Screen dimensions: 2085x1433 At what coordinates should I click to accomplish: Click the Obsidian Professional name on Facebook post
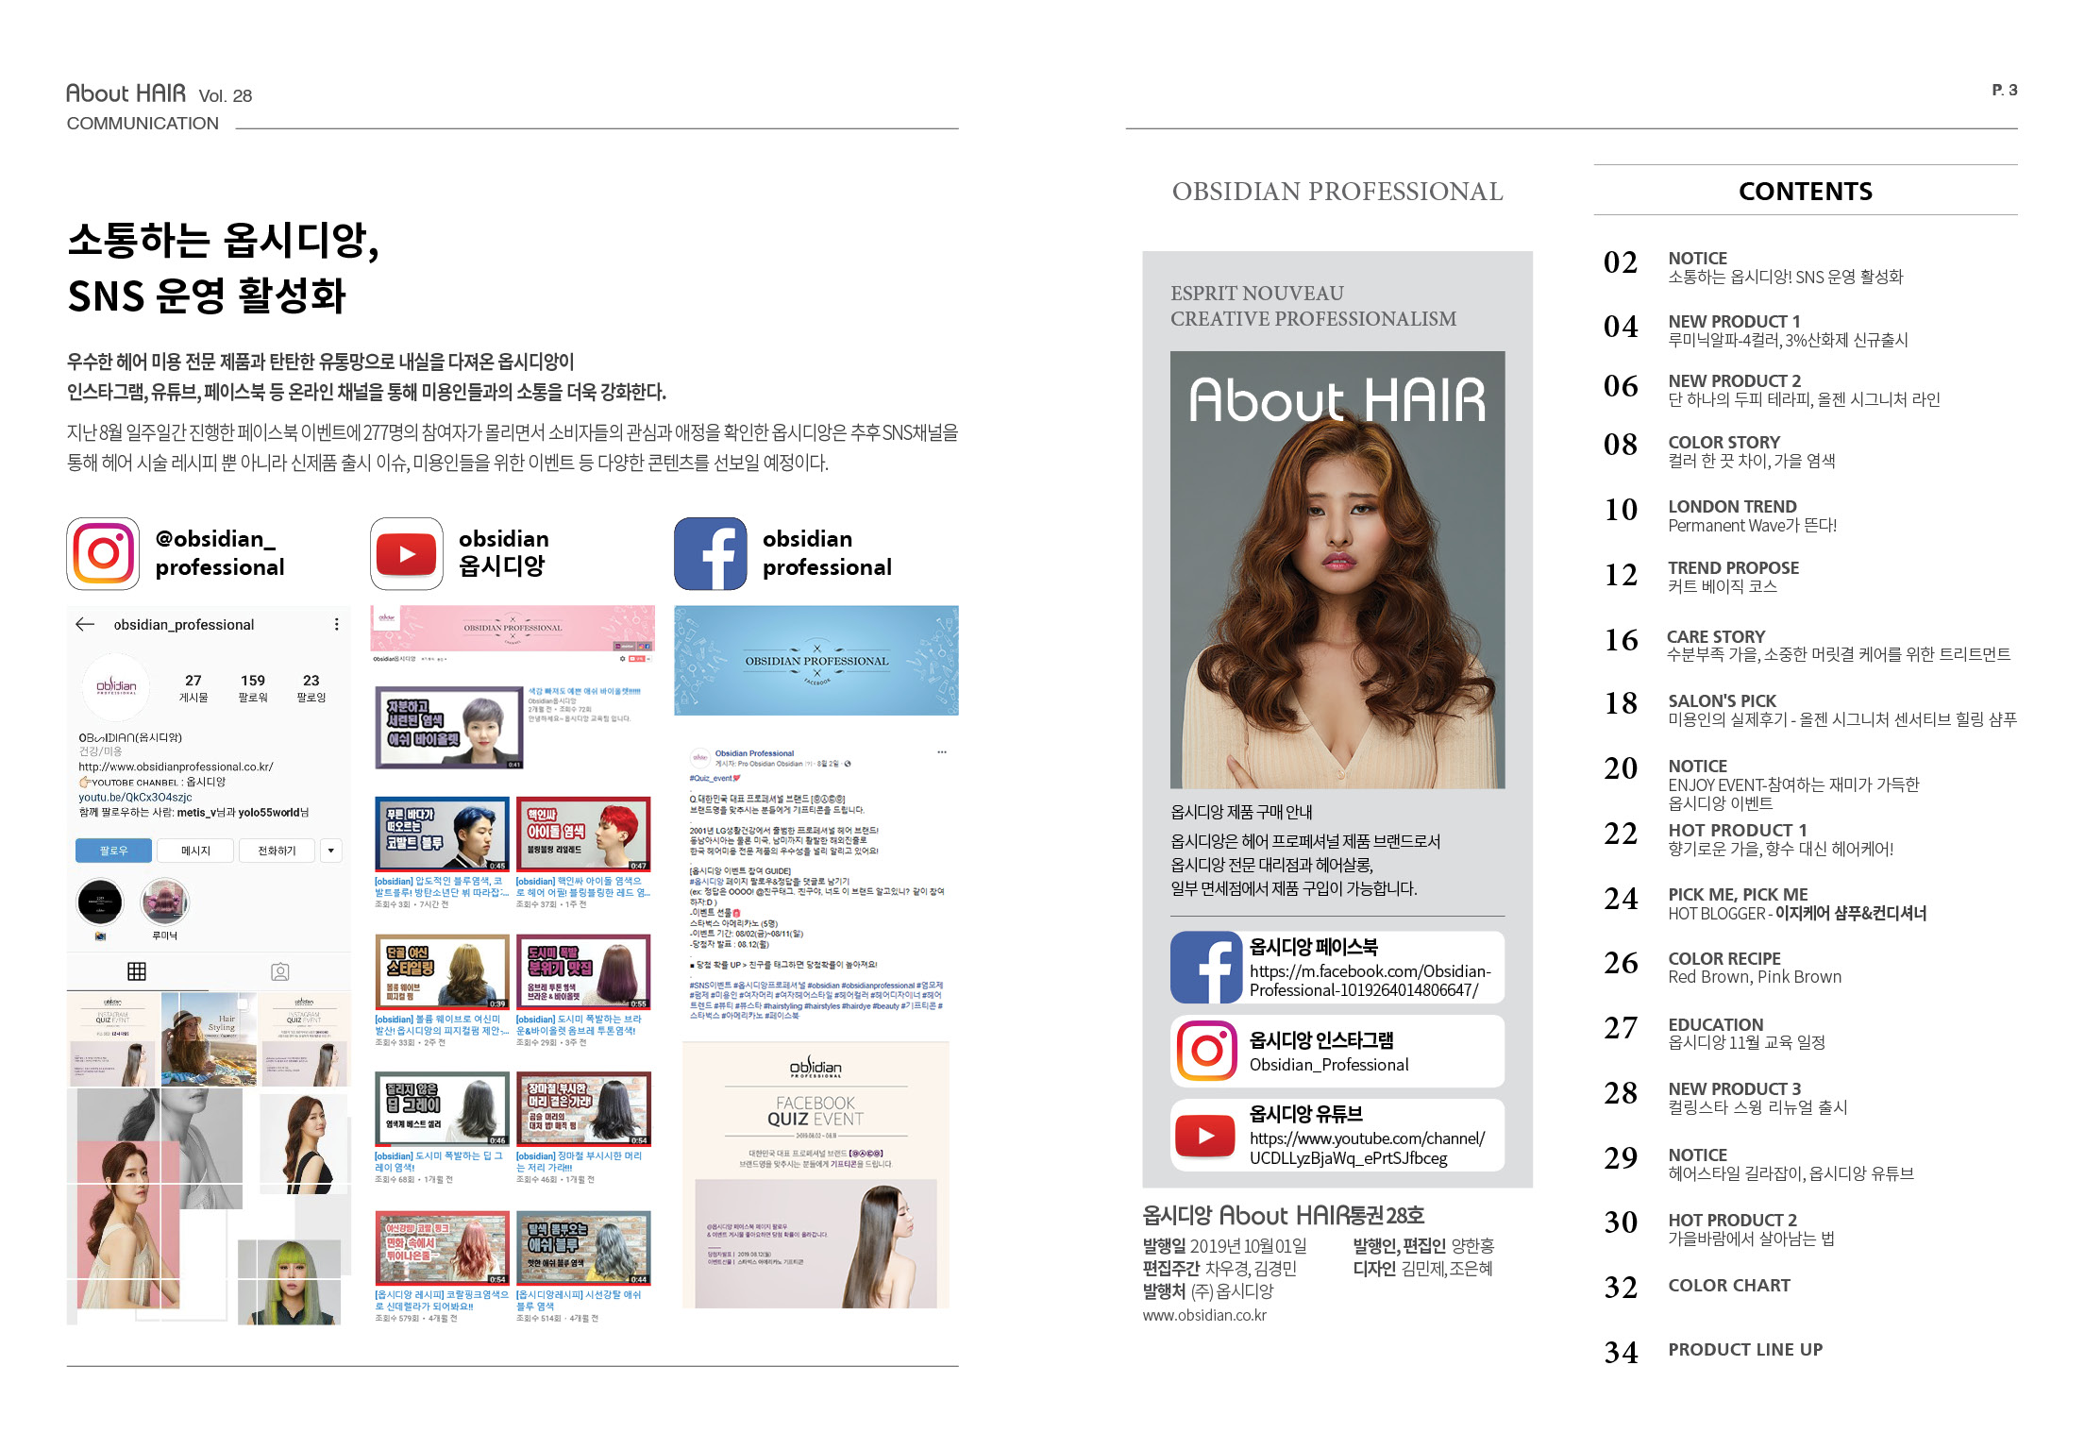tap(754, 753)
